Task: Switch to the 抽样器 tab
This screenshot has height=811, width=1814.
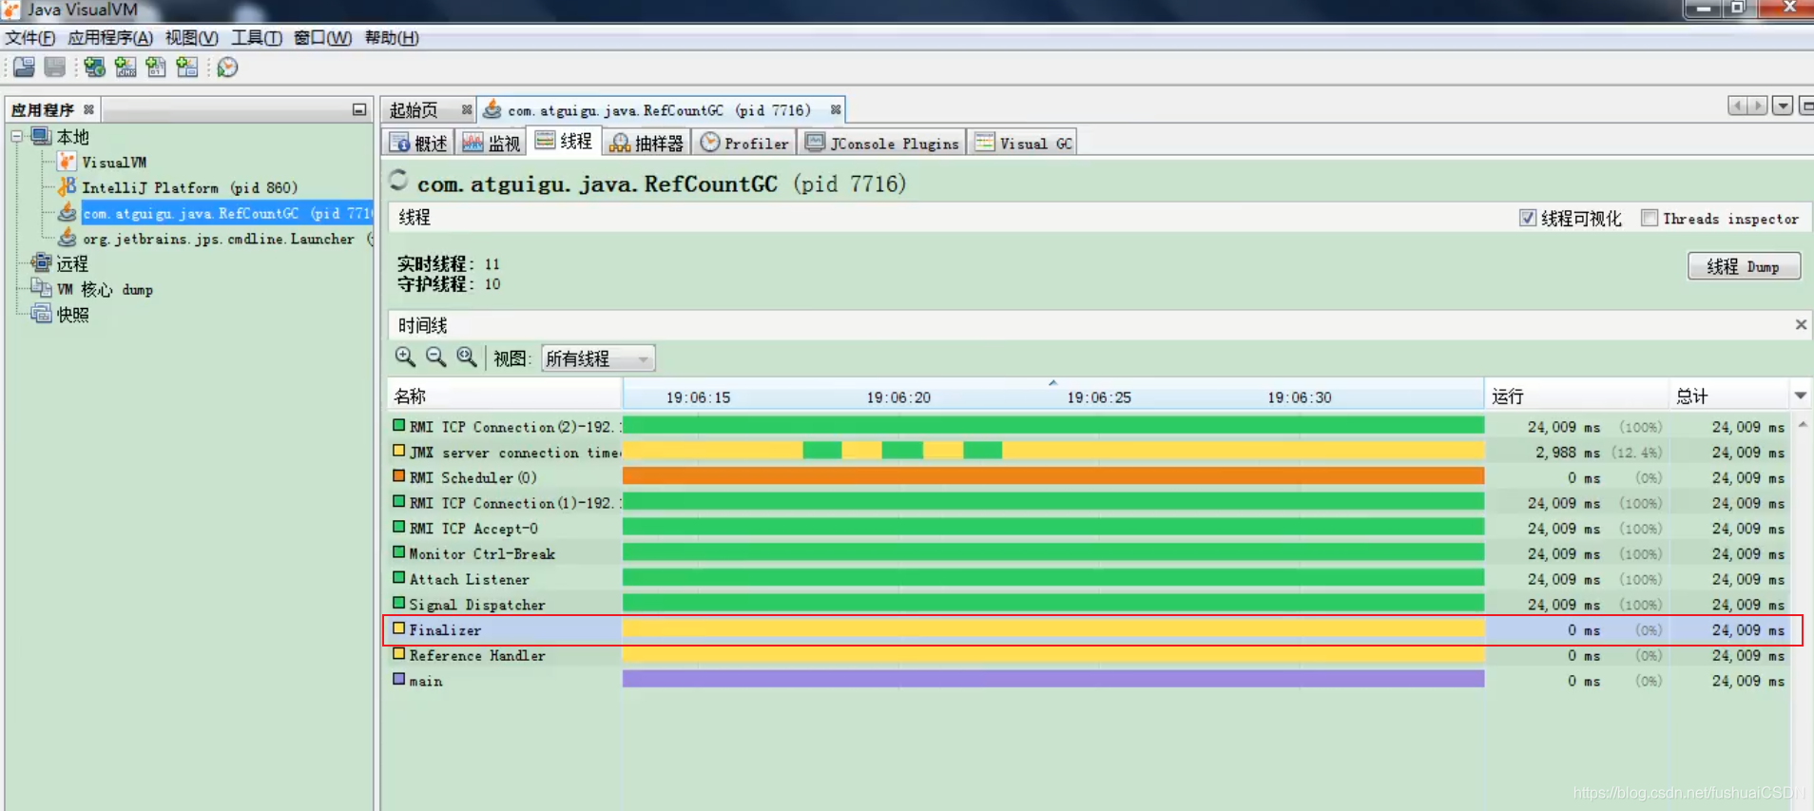Action: [x=646, y=143]
